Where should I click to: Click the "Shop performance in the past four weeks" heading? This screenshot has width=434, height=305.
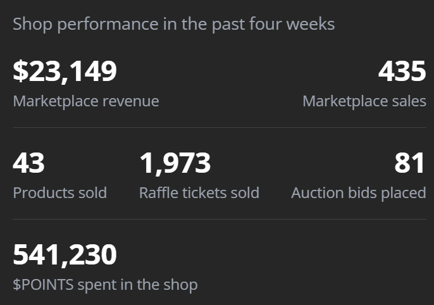click(x=173, y=25)
